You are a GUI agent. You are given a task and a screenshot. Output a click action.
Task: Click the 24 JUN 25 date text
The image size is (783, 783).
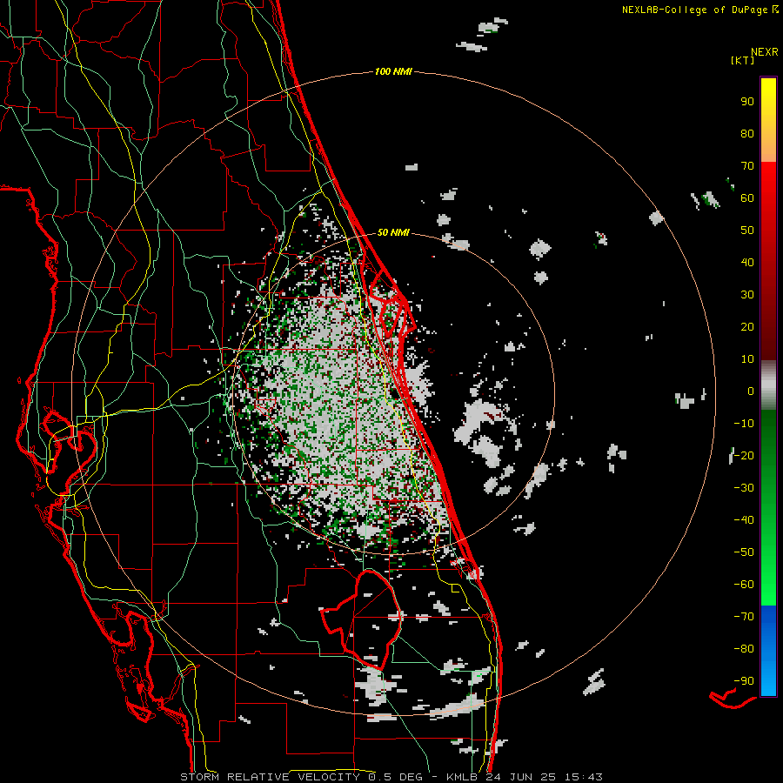[x=521, y=777]
